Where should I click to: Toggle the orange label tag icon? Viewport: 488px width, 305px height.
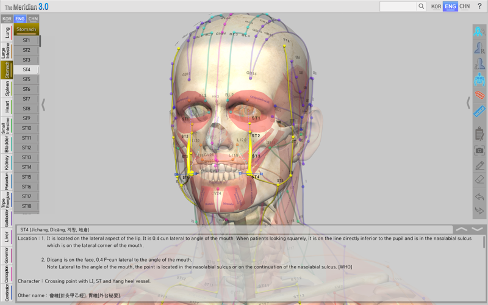(479, 95)
